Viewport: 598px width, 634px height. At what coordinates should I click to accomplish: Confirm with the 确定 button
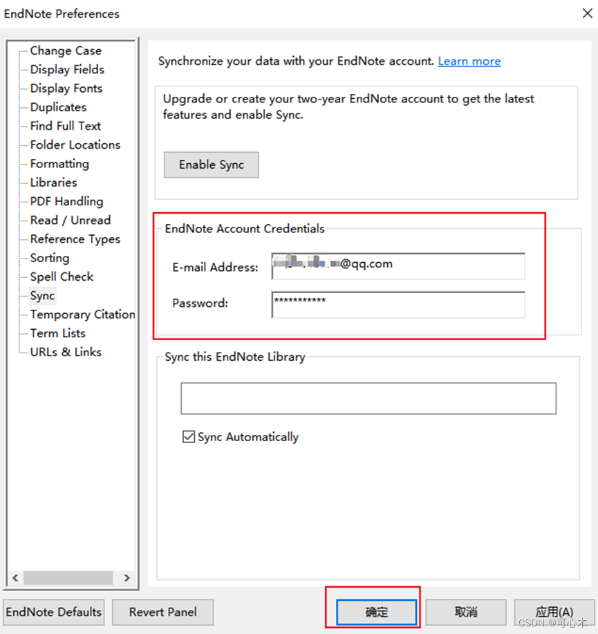click(x=376, y=612)
